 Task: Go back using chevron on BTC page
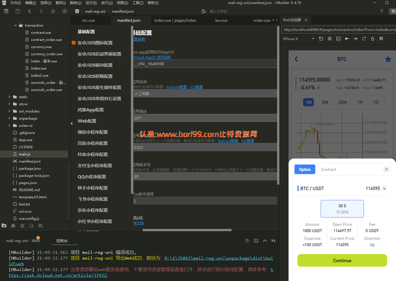point(296,59)
